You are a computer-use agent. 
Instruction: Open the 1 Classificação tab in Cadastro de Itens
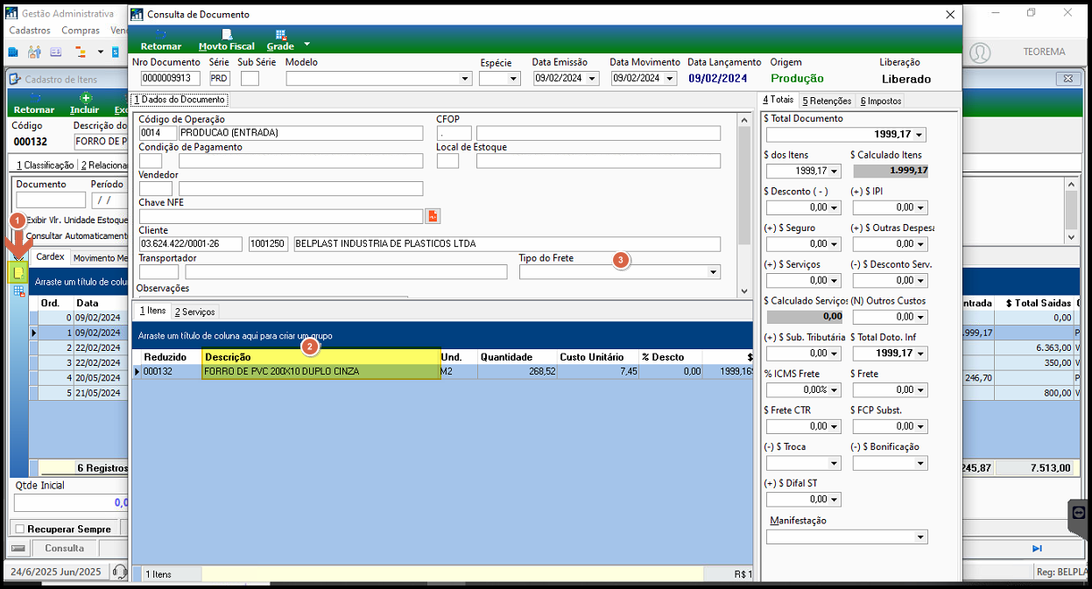[x=46, y=165]
